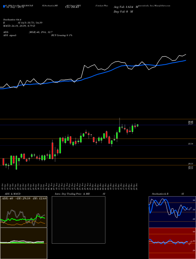
Task: Click the 20.31 price axis label
Action: (x=191, y=164)
